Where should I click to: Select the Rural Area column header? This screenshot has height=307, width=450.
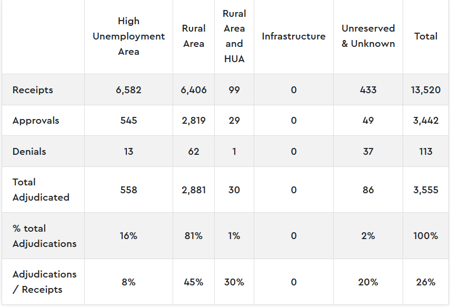[194, 36]
